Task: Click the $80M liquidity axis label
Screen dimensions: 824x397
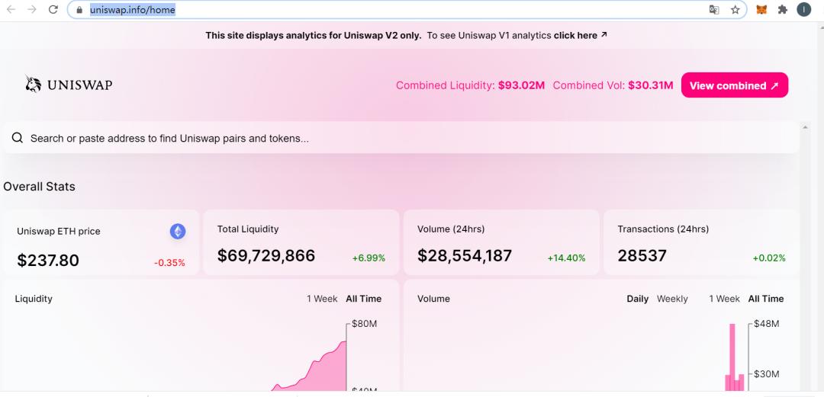Action: pyautogui.click(x=364, y=324)
